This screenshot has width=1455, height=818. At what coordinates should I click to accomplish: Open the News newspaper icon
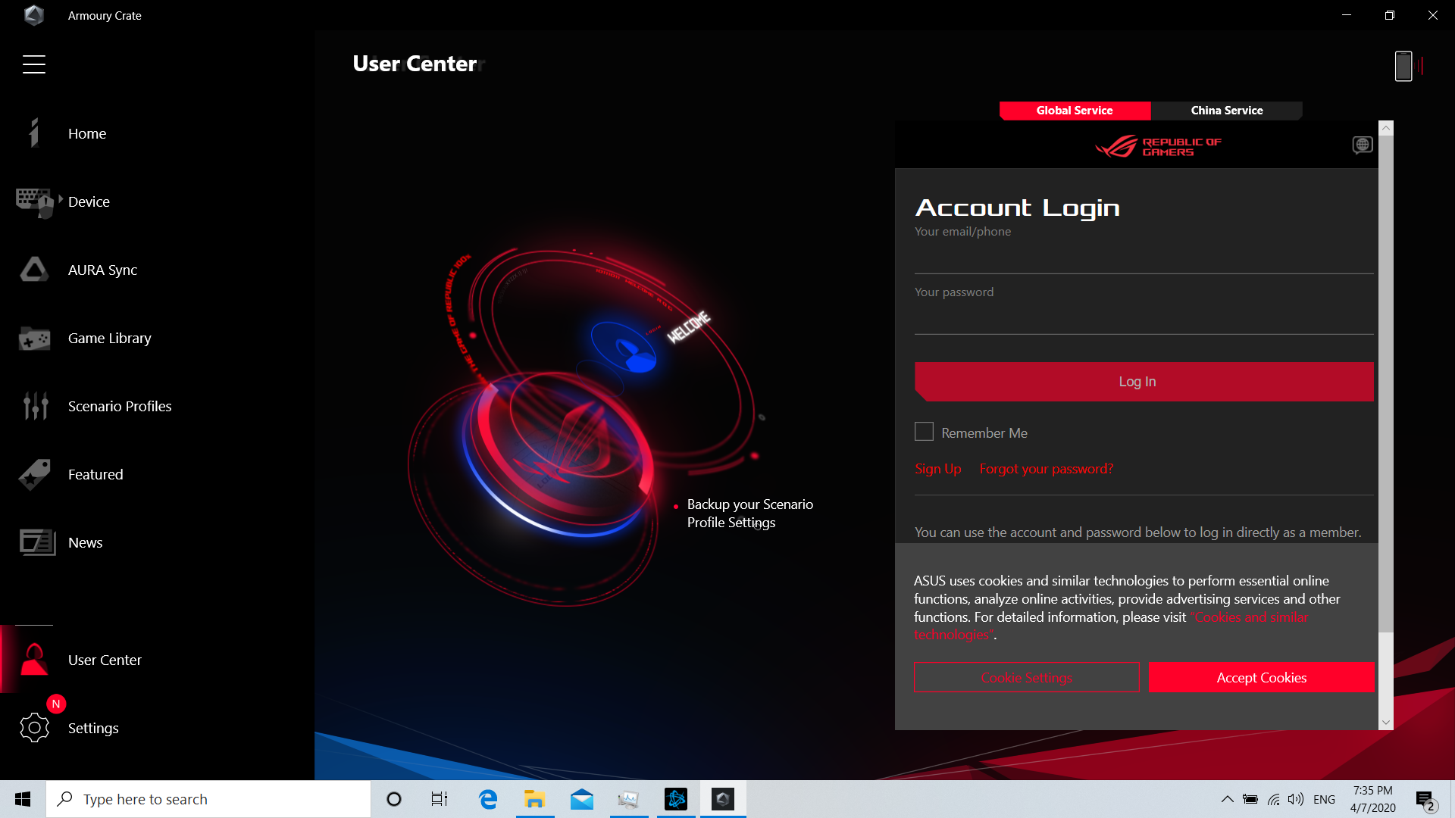pos(37,542)
